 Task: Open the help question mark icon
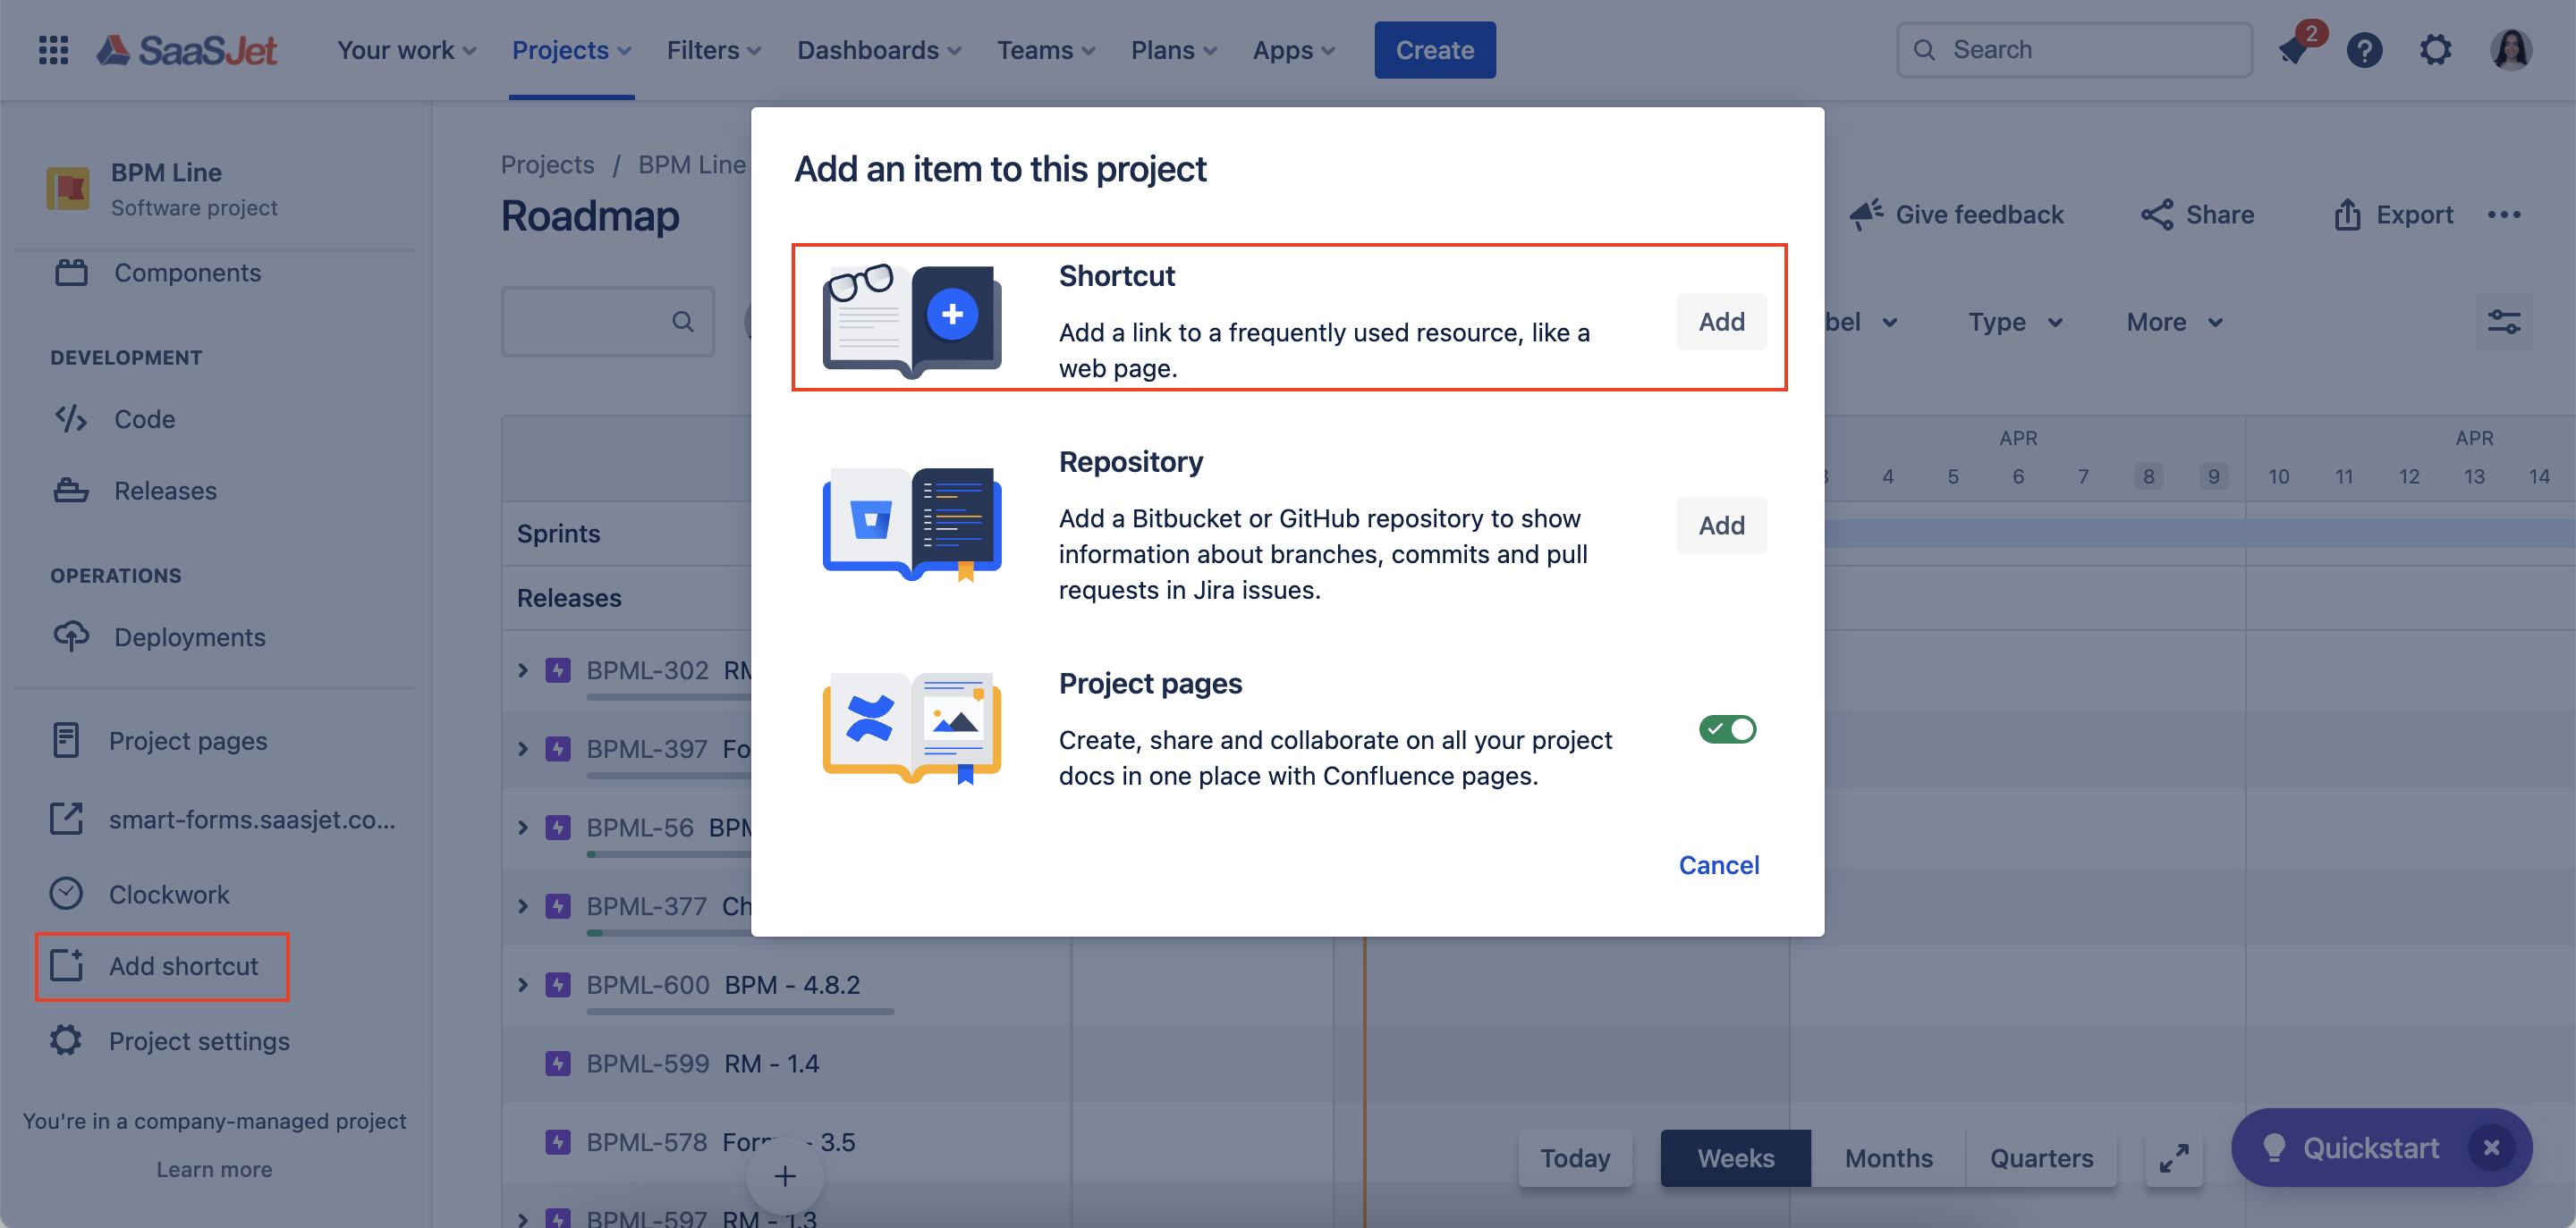point(2364,50)
